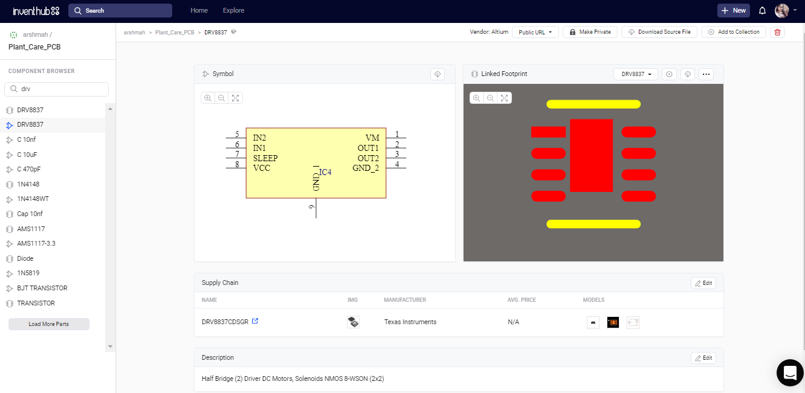Viewport: 805px width, 393px height.
Task: Select BJT TRANSISTOR in component list
Action: 53,289
